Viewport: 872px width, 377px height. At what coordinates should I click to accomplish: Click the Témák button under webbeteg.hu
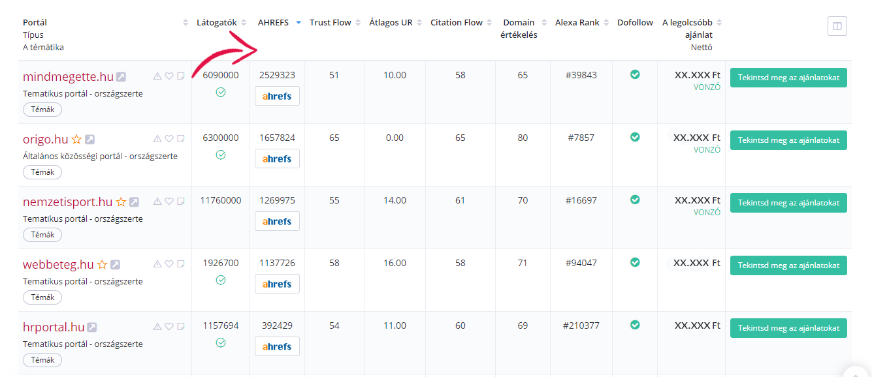tap(42, 297)
